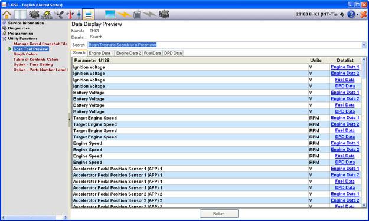The width and height of the screenshot is (369, 221).
Task: Open Option - Time Setting
Action: coord(33,65)
